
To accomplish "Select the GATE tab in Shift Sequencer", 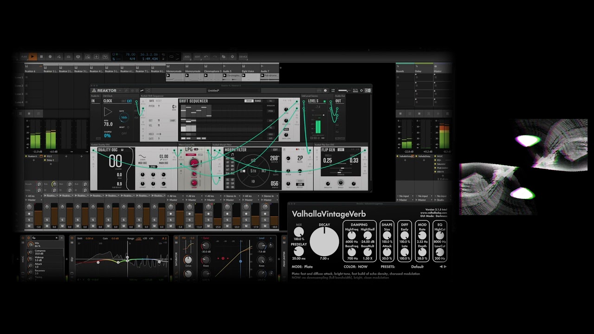I will point(152,101).
